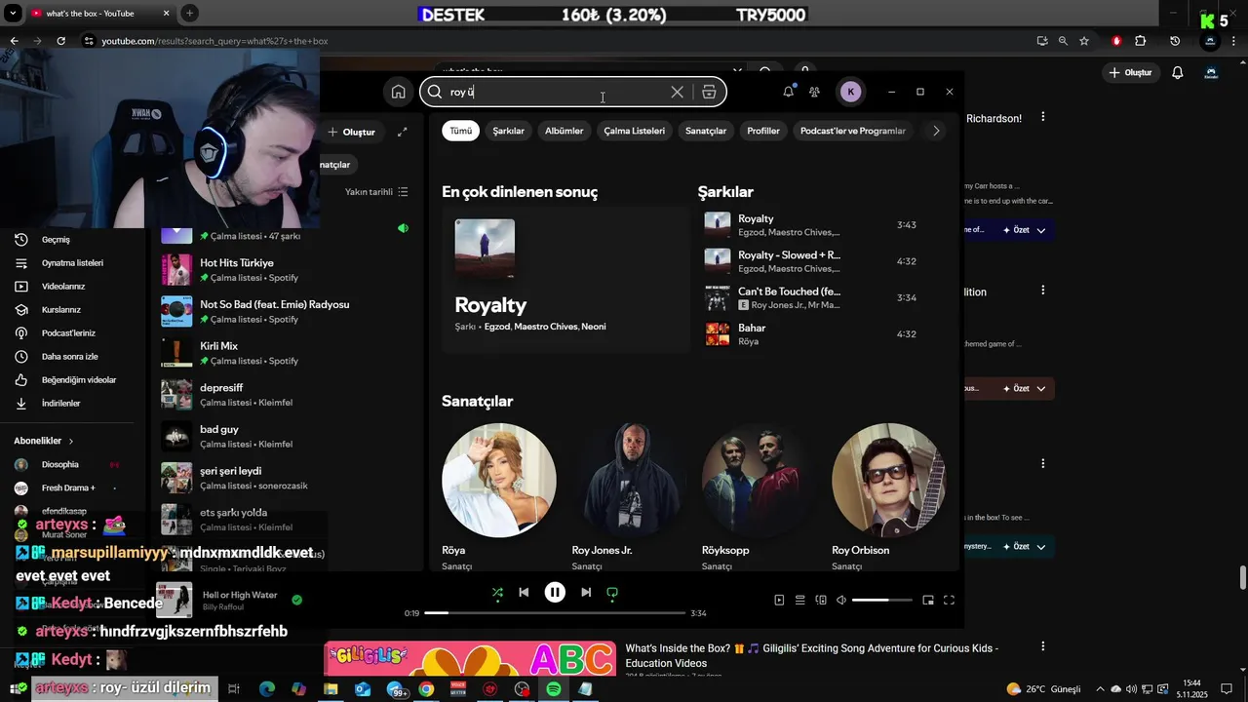Image resolution: width=1248 pixels, height=702 pixels.
Task: Select the Sanatçılar filter chip
Action: pyautogui.click(x=706, y=131)
